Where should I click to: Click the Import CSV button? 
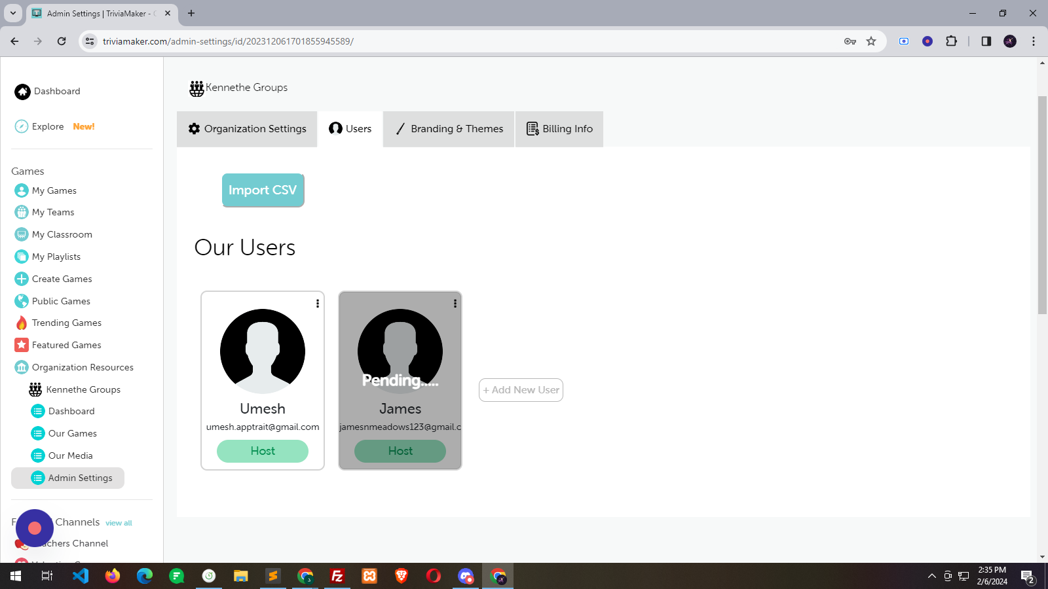[263, 190]
